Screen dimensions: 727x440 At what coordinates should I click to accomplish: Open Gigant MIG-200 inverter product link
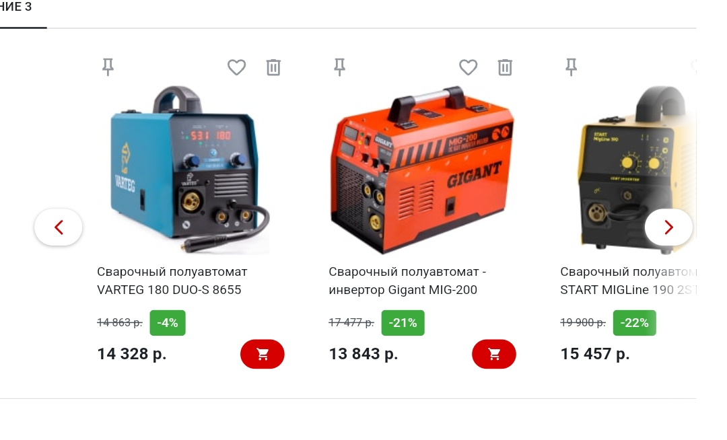(407, 281)
